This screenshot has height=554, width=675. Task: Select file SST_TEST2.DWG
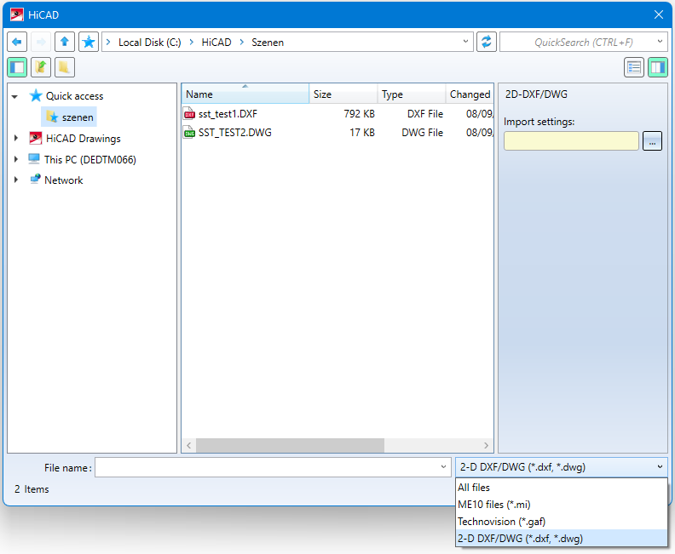pos(234,133)
